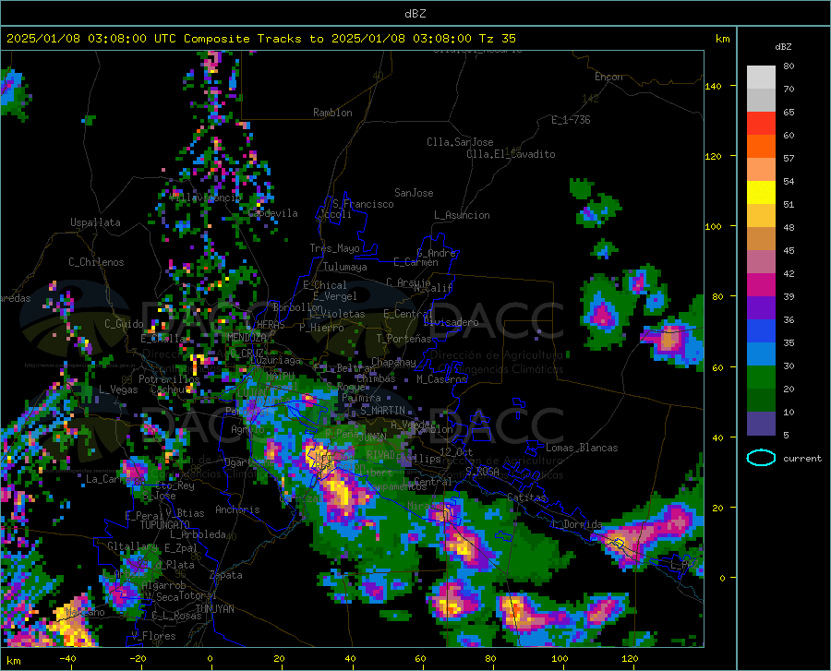Click the Potrerillos map label

tap(169, 379)
